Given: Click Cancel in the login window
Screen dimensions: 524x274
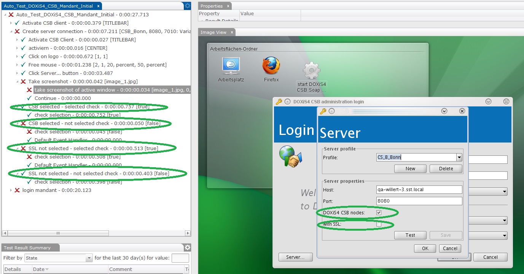Looking at the screenshot, I should 491,257.
